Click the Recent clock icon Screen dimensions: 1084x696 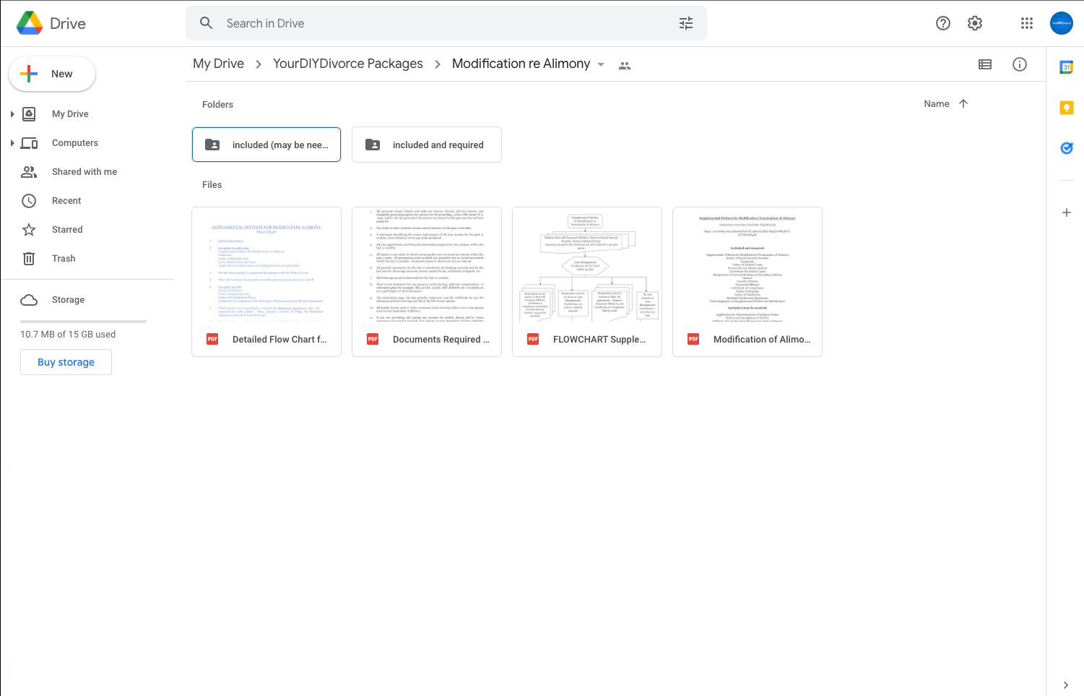pos(29,200)
